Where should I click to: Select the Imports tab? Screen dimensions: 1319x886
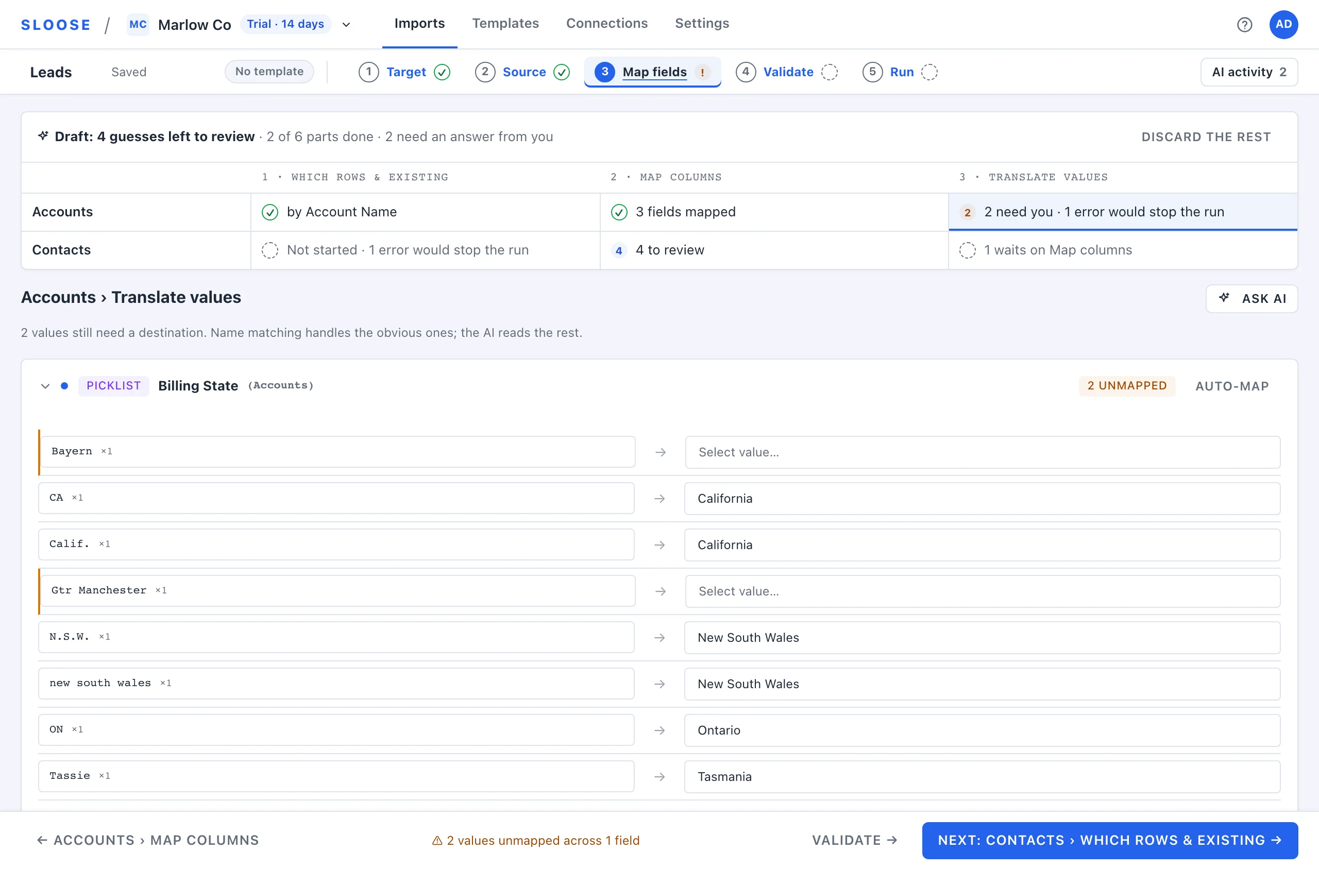(x=419, y=24)
